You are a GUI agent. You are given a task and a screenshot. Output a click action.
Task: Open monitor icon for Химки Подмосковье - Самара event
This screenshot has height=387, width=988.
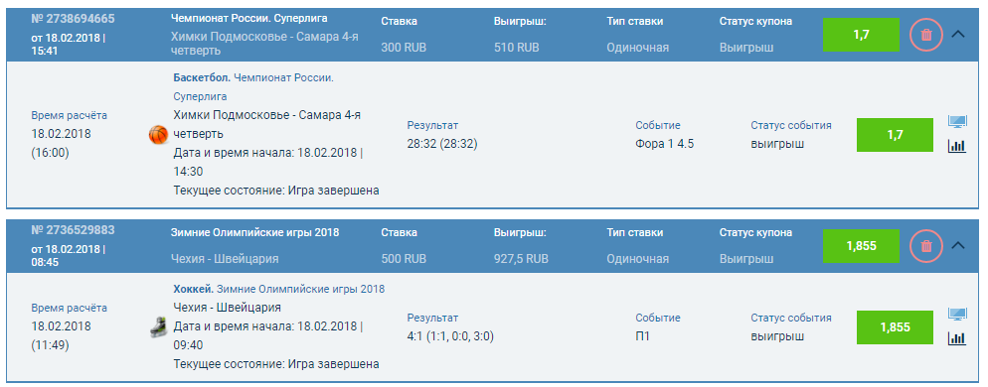click(957, 121)
